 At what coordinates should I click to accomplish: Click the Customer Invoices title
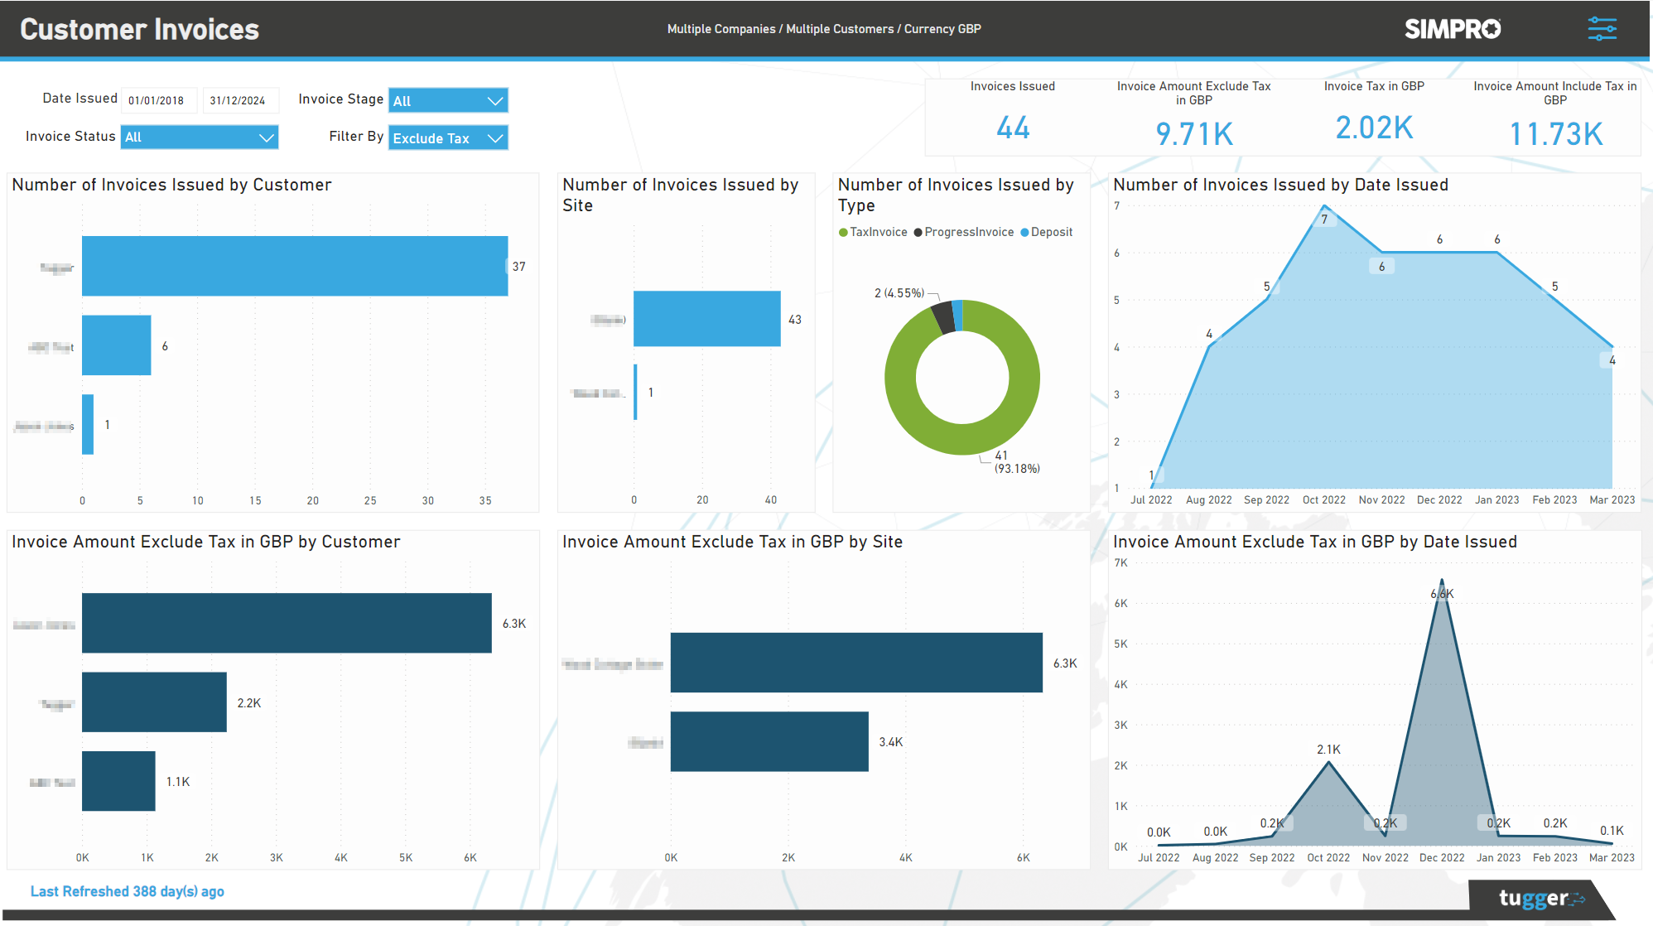coord(139,29)
